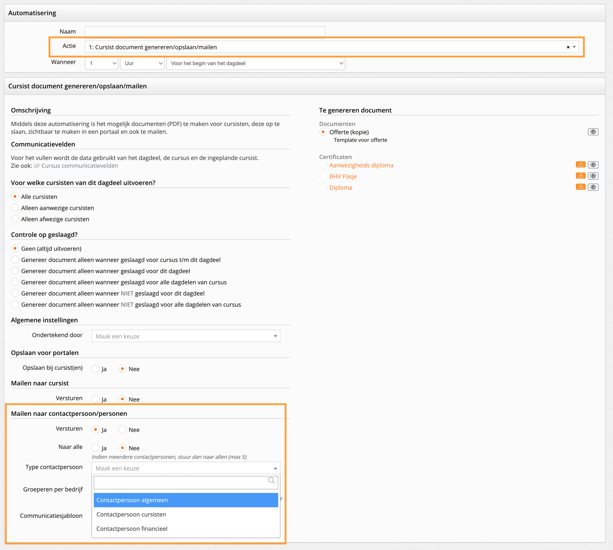
Task: Preview Diploma certificate via eye icon
Action: click(x=593, y=187)
